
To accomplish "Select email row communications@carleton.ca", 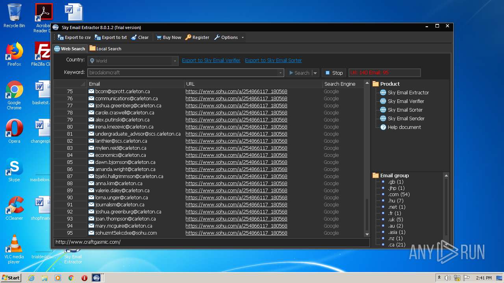I will pyautogui.click(x=126, y=99).
